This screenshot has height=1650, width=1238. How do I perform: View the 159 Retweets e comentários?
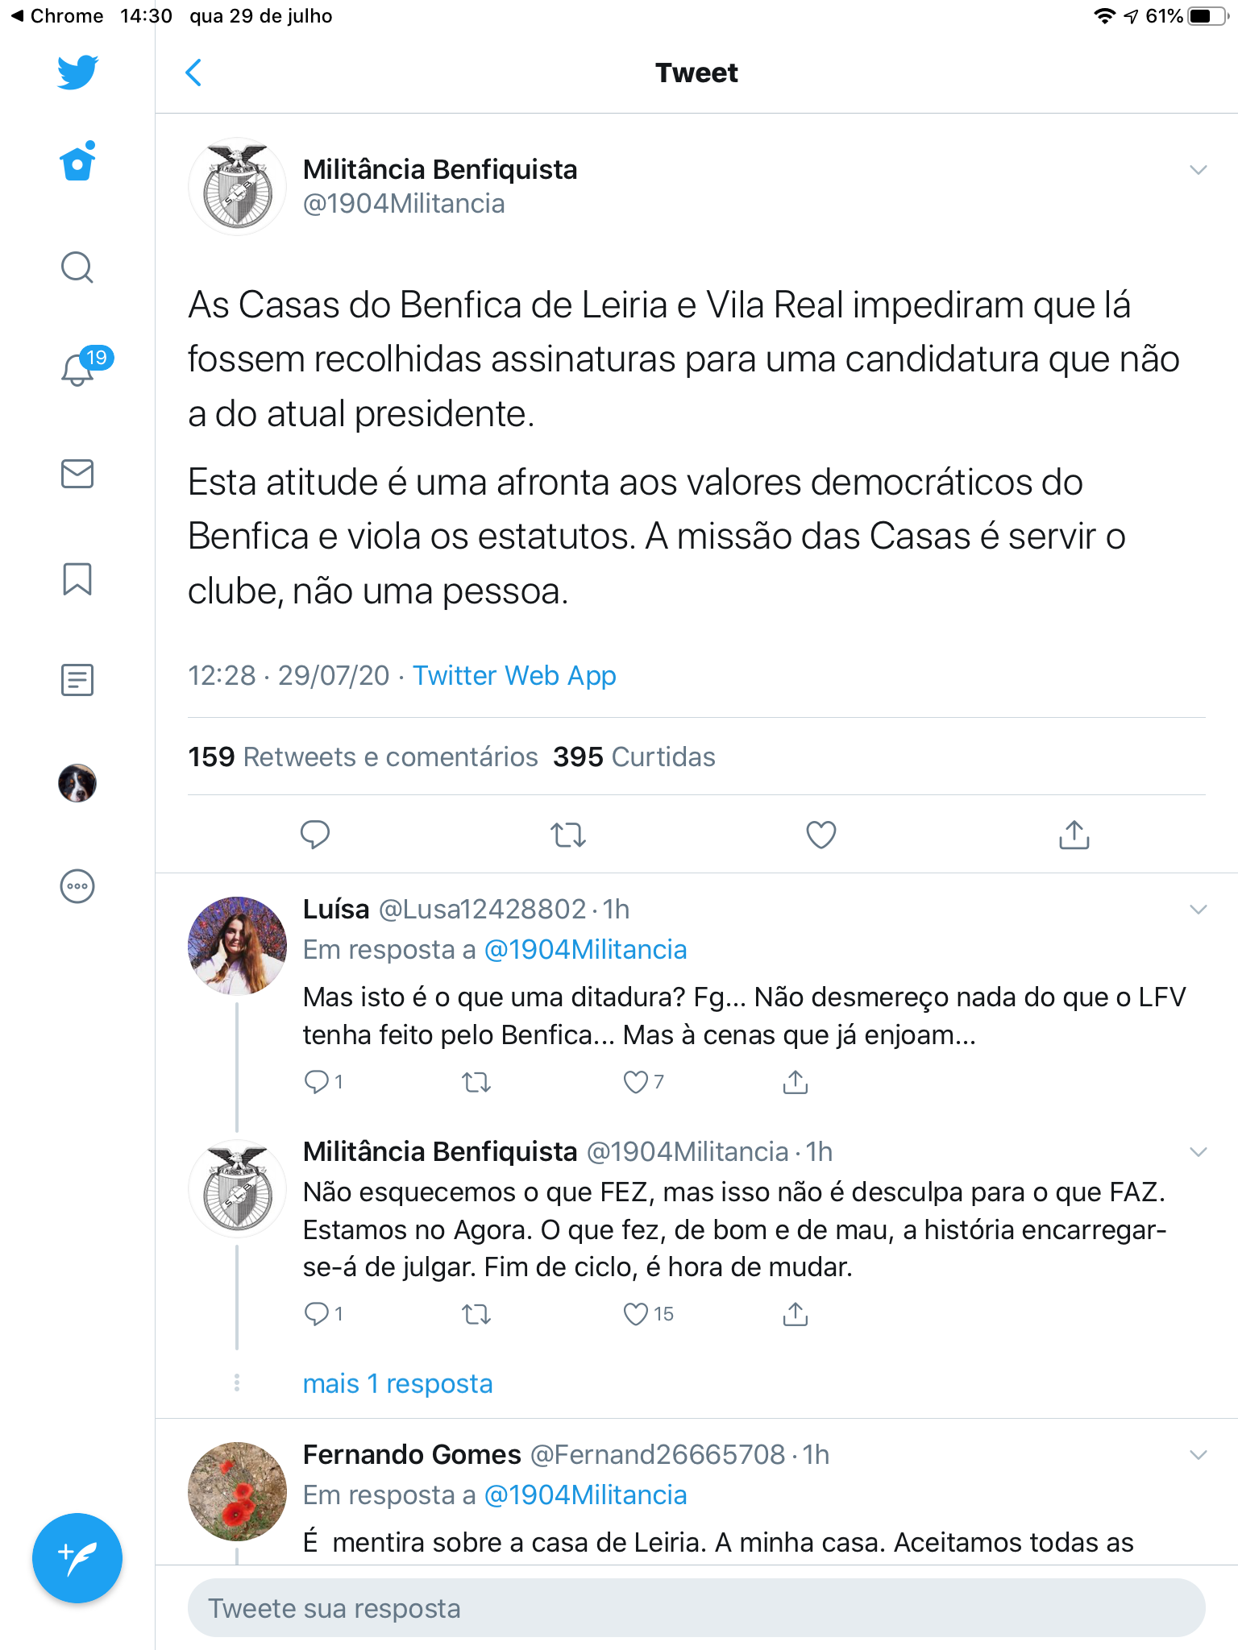click(363, 757)
